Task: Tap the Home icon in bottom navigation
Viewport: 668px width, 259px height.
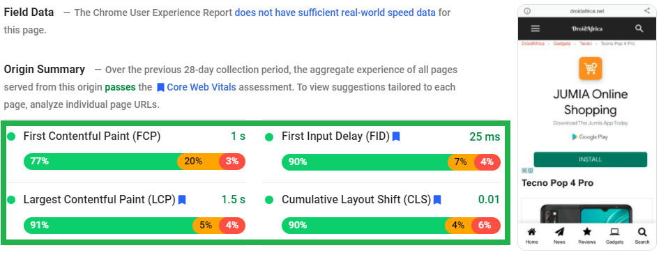Action: pyautogui.click(x=531, y=233)
